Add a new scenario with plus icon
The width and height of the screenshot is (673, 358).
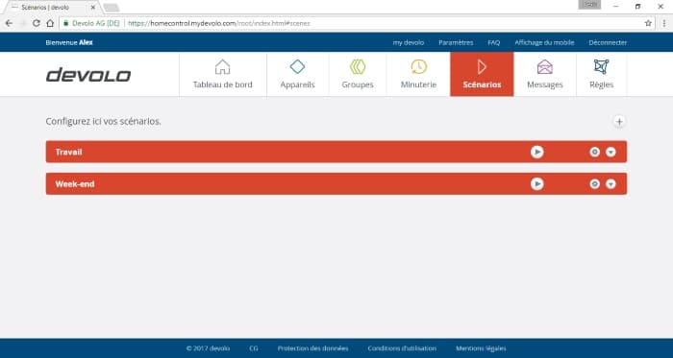(619, 122)
